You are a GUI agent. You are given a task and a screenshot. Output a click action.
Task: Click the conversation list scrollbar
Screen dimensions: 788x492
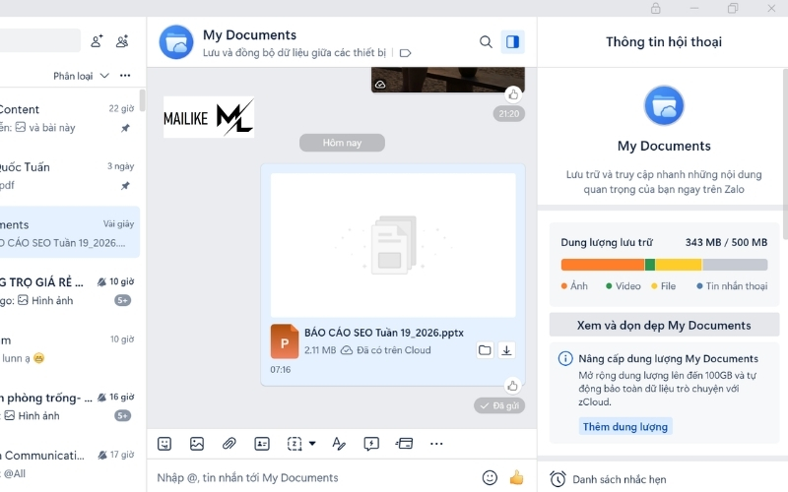(x=142, y=100)
